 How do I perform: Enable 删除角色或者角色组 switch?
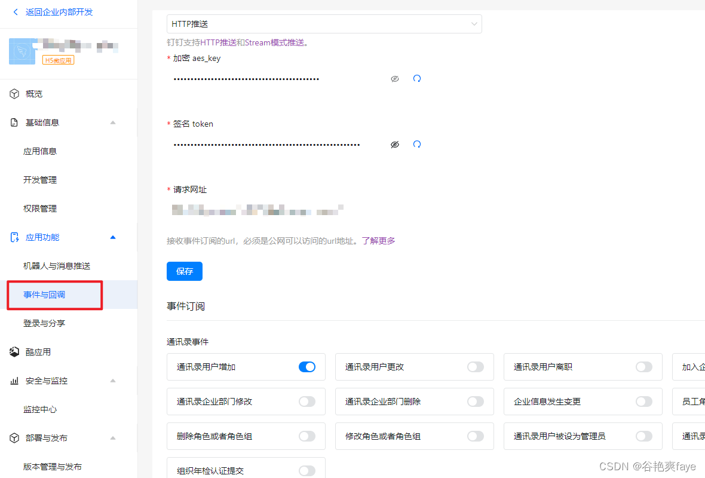tap(307, 436)
